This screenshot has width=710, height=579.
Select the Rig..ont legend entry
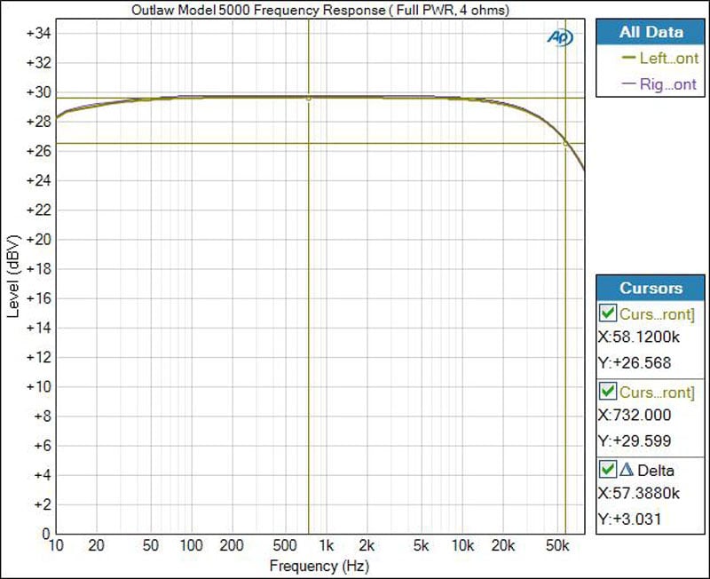[668, 83]
